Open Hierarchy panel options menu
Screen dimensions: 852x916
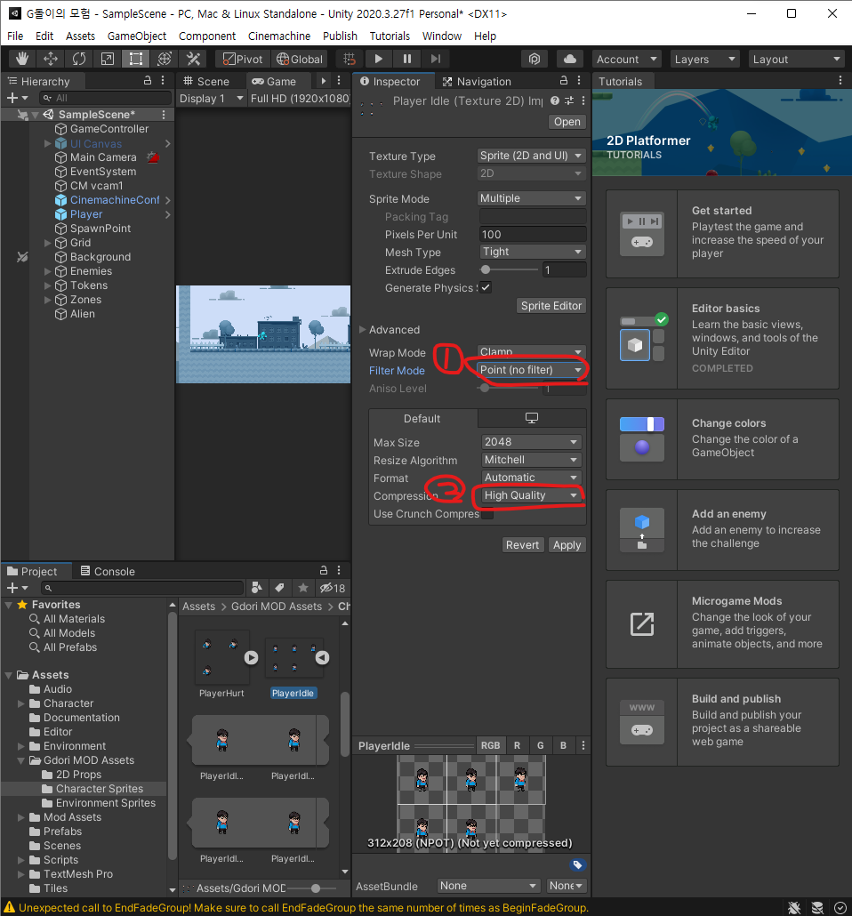point(163,81)
